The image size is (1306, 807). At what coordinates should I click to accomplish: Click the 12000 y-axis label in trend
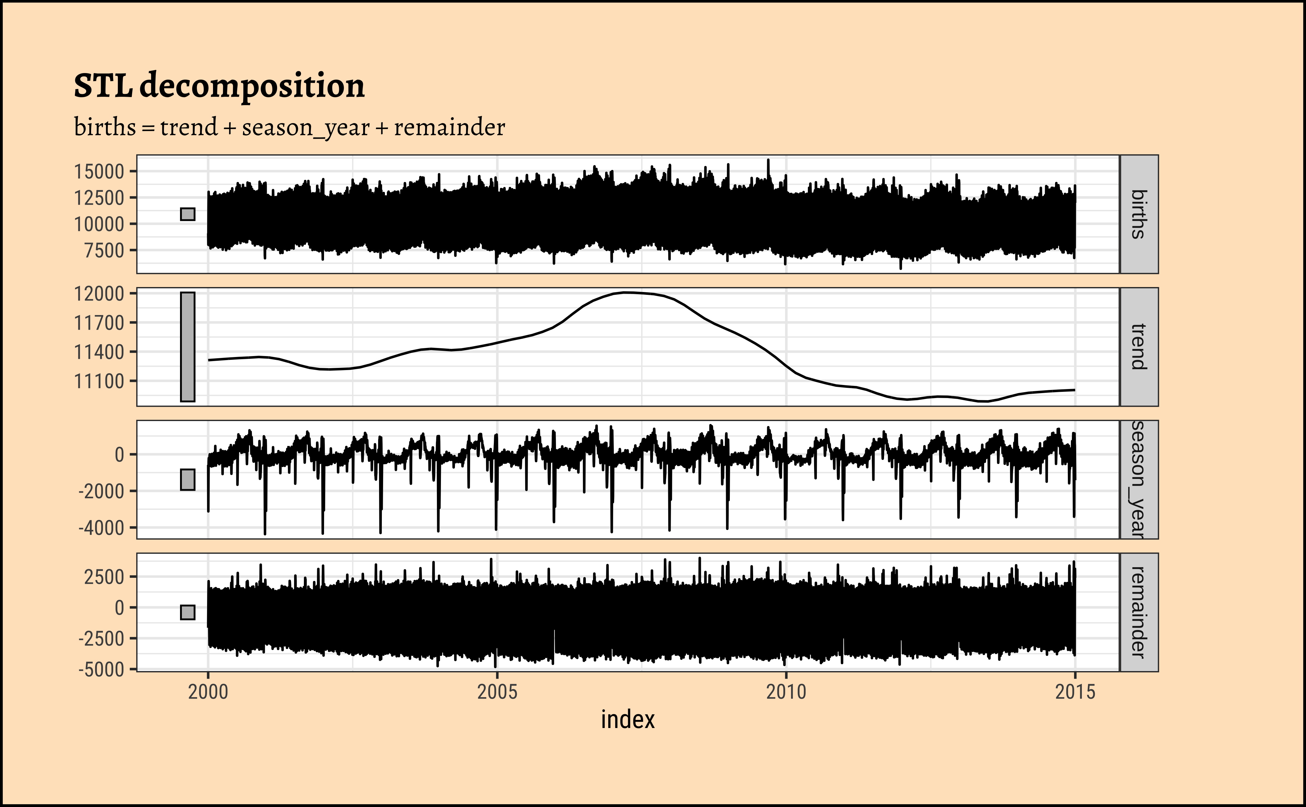pos(99,294)
